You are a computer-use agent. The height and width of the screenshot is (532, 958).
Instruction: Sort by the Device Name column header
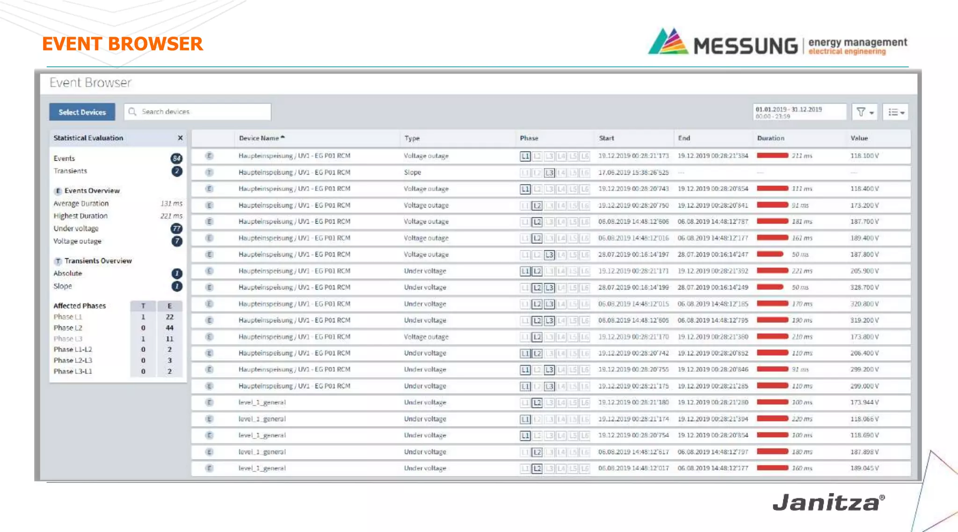[259, 138]
